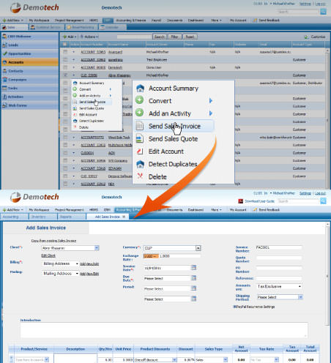Open the Billing Address dropdown
Screen dimensions: 331x363
61,263
